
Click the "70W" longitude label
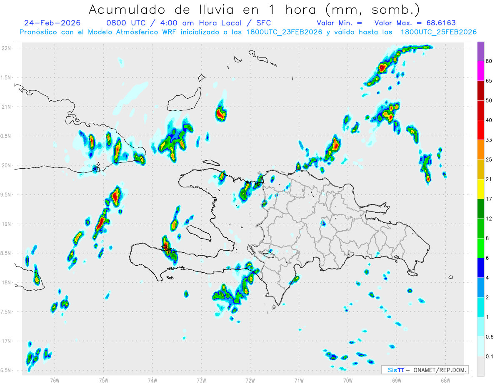tap(348, 380)
